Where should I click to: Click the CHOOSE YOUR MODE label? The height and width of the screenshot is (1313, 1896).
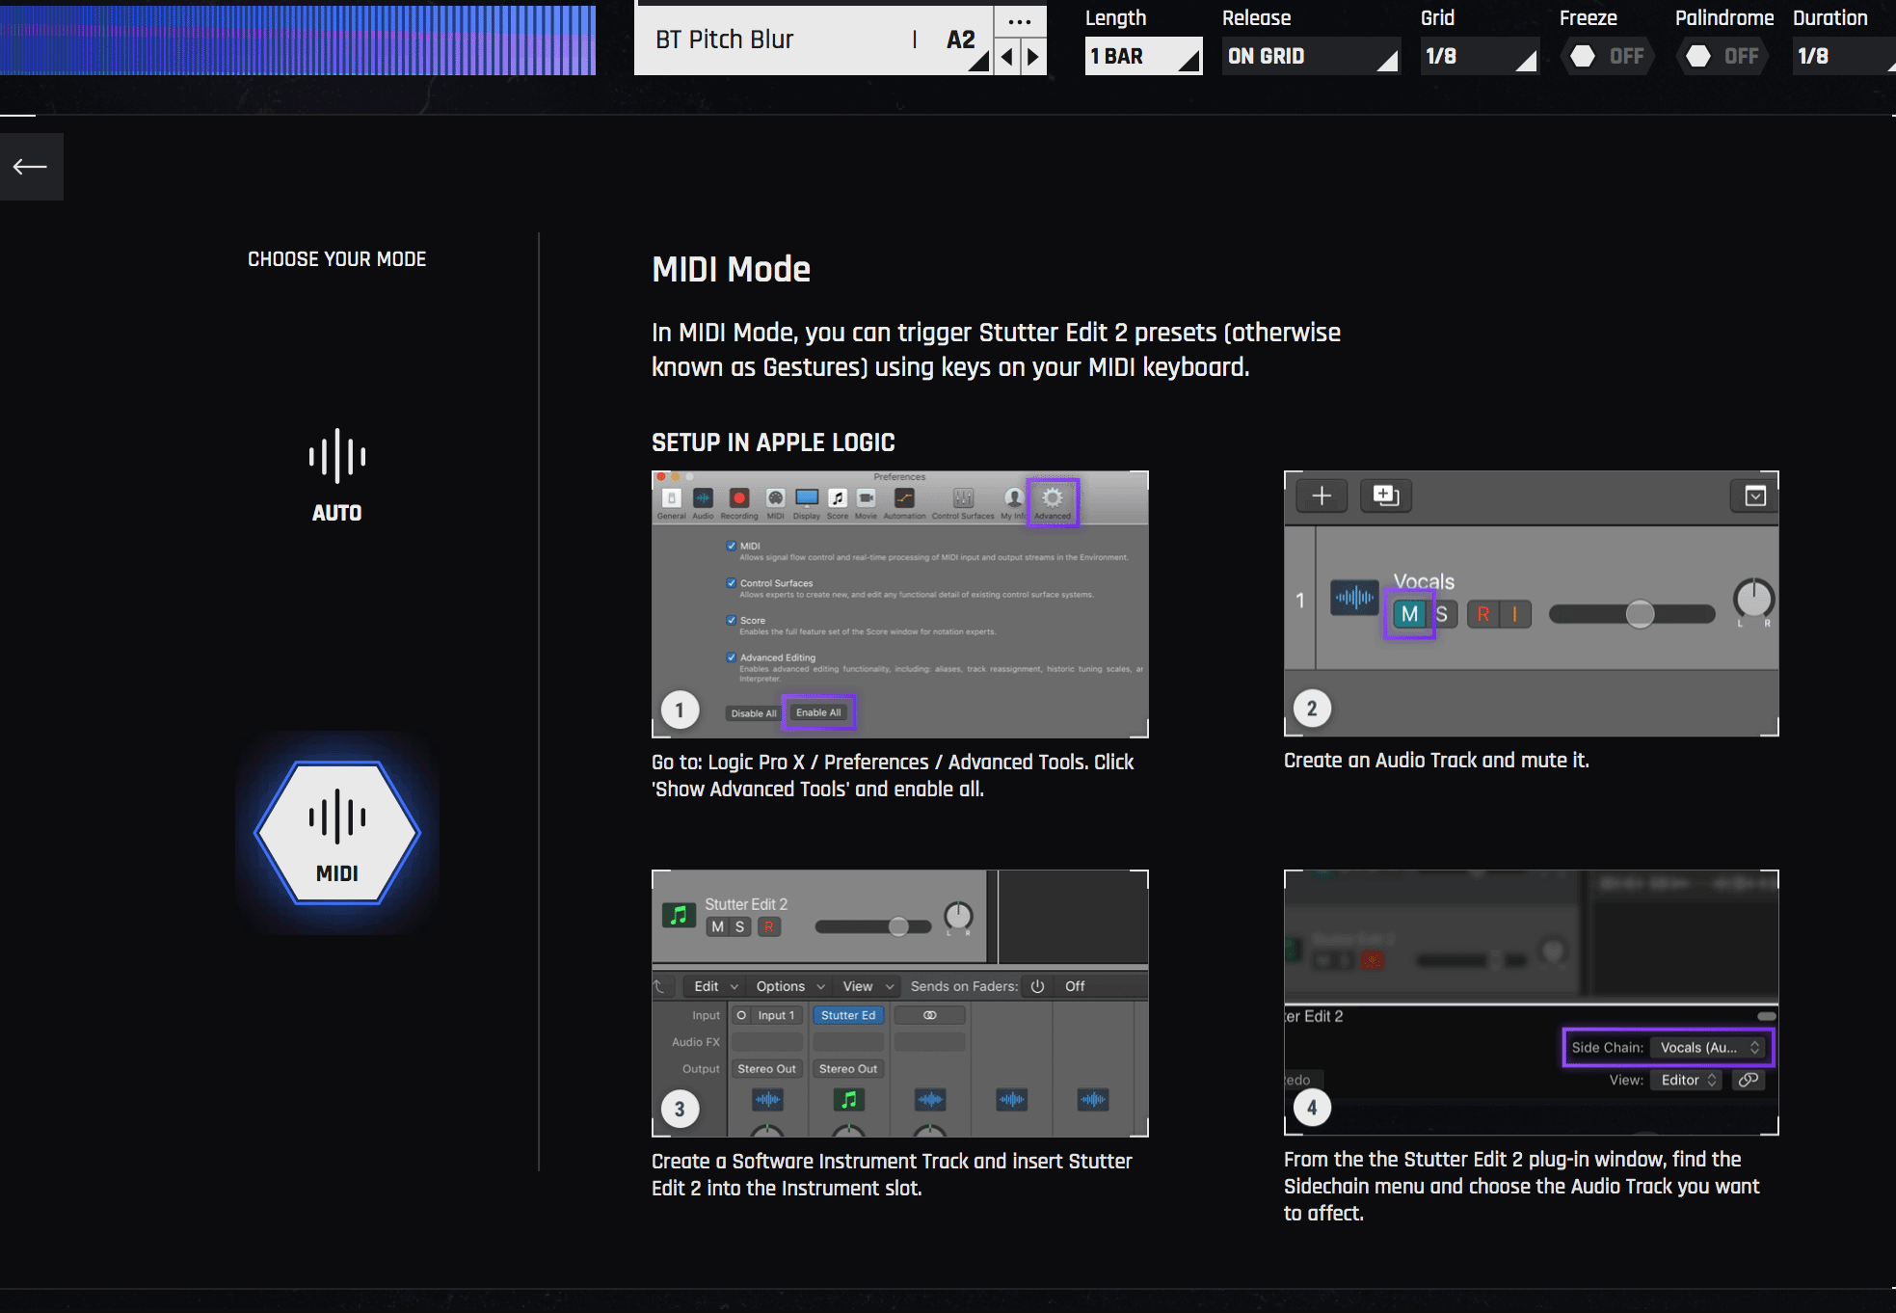[336, 259]
